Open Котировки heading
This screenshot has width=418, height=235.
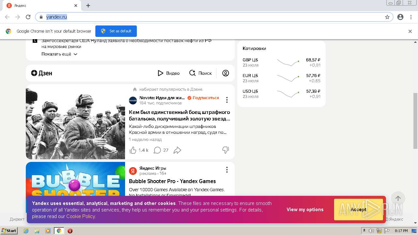tap(254, 48)
